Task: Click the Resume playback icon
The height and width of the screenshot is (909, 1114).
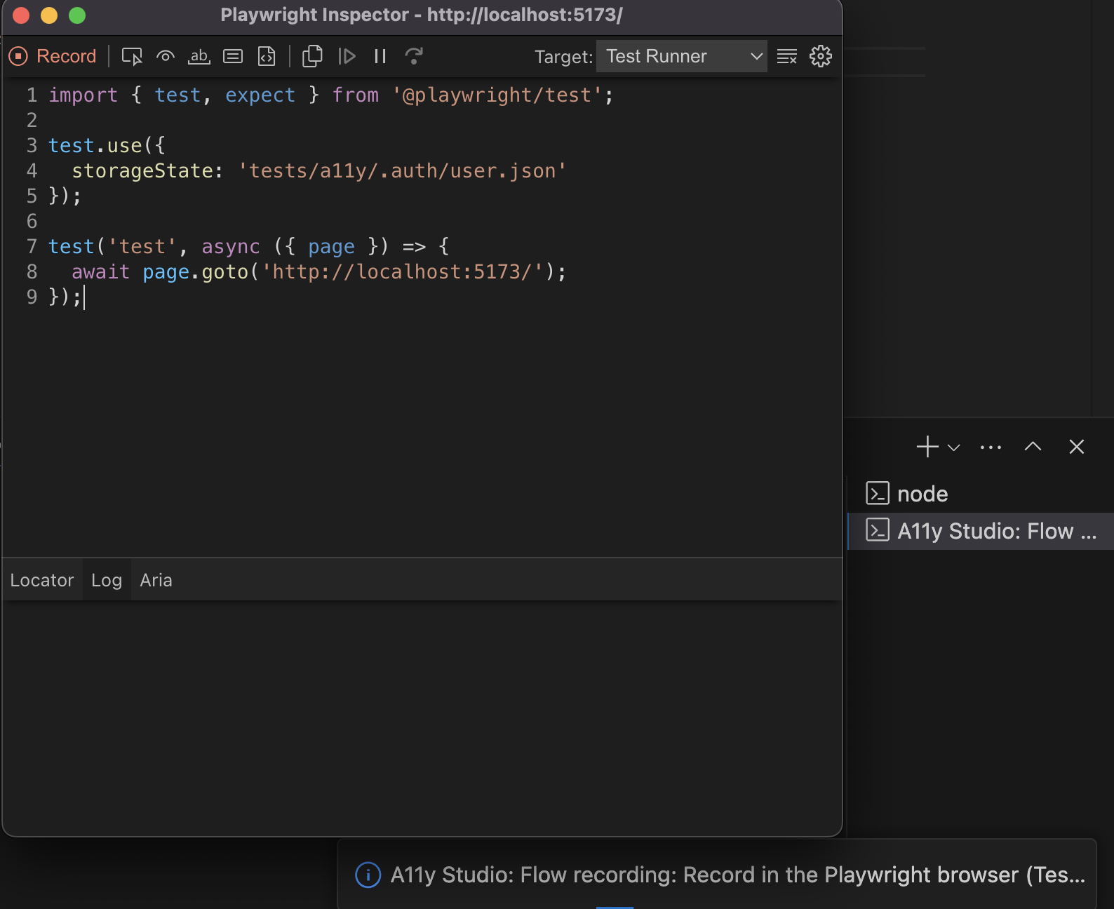Action: click(347, 56)
